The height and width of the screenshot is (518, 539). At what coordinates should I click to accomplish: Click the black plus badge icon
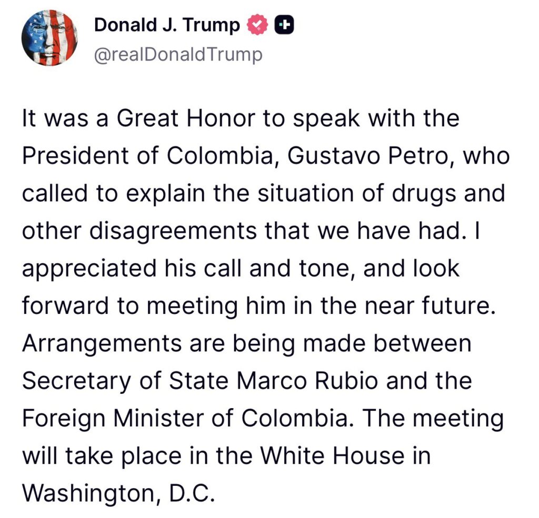tap(284, 25)
